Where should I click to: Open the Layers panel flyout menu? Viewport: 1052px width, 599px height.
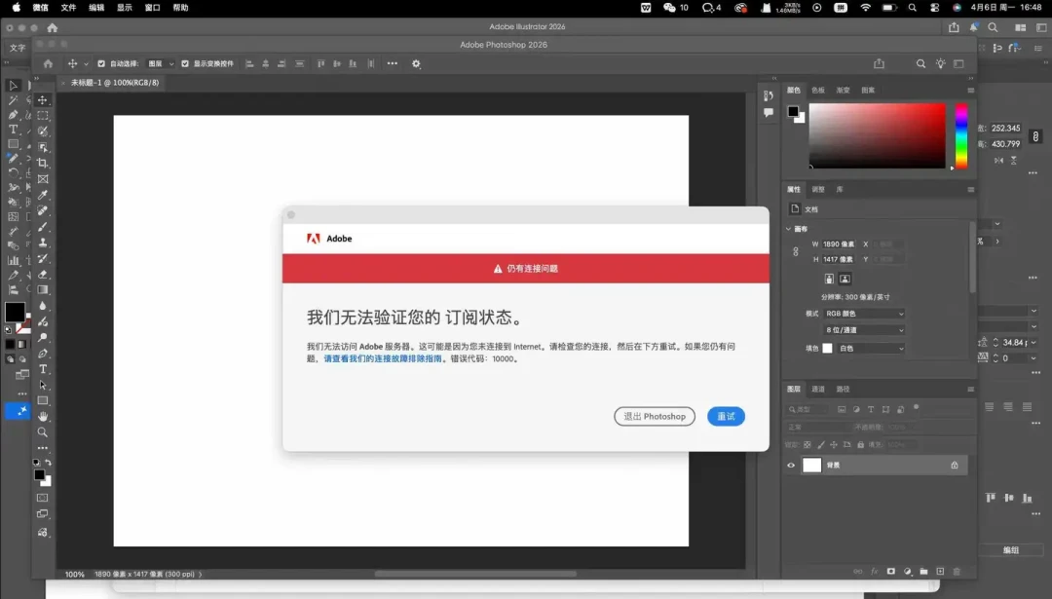tap(970, 389)
